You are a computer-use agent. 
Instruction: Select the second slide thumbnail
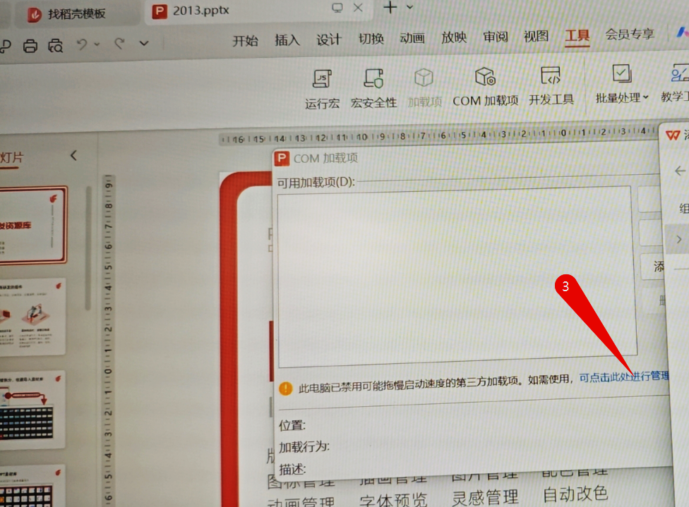click(32, 316)
